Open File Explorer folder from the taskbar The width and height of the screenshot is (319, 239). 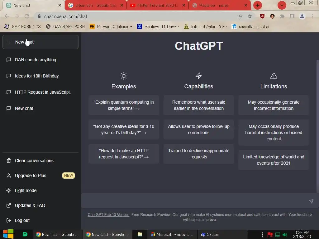click(140, 234)
